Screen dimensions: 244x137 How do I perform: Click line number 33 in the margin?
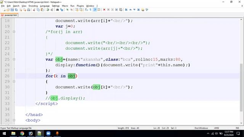click(x=7, y=104)
